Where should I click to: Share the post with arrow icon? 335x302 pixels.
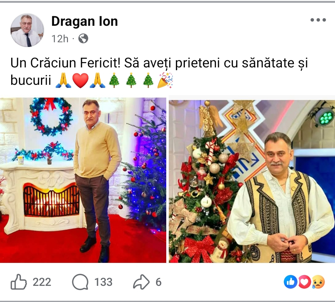(x=141, y=282)
